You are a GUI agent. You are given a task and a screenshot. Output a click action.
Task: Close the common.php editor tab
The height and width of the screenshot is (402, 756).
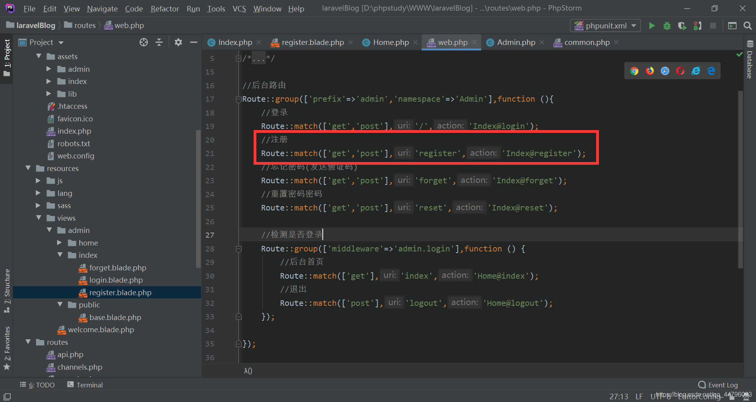[x=616, y=42]
